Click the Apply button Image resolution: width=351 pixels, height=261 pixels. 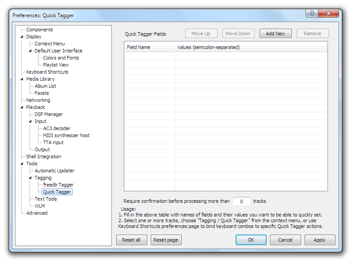coord(319,240)
